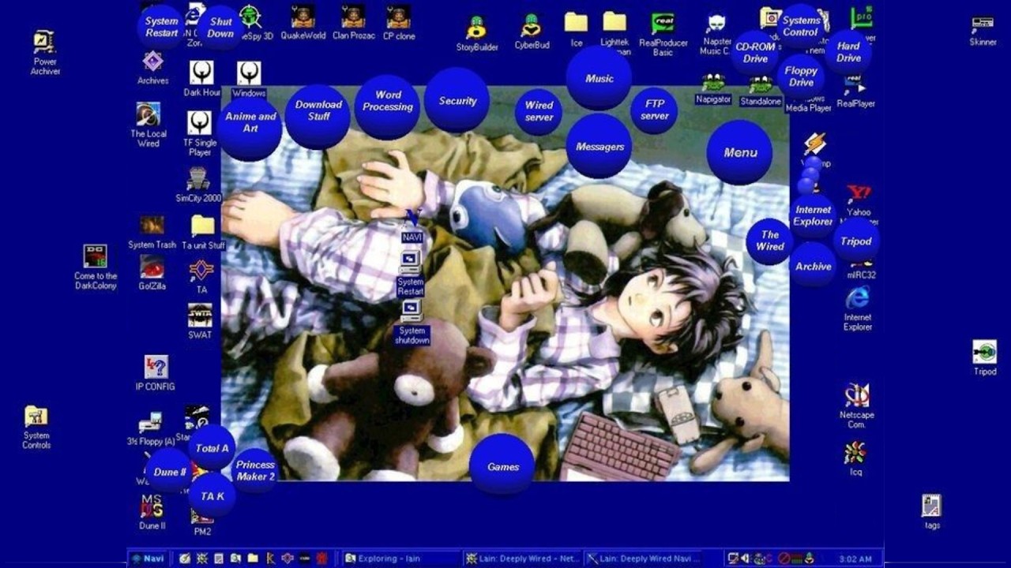
Task: Click the System Restart bubble
Action: (161, 27)
